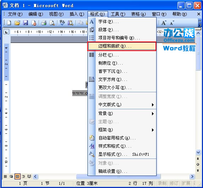The height and width of the screenshot is (188, 203).
Task: Open the 编辑(E) menu
Action: (35, 14)
